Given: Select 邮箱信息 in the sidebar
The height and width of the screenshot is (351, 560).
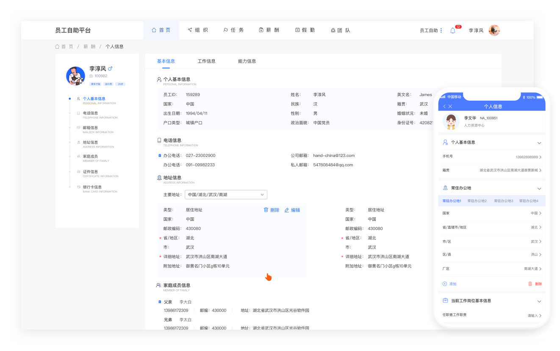Looking at the screenshot, I should click(x=90, y=128).
